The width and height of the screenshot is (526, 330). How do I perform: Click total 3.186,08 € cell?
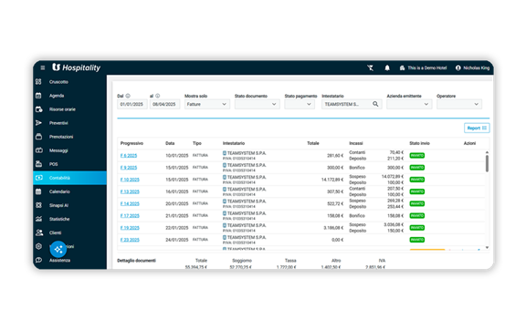pos(333,228)
